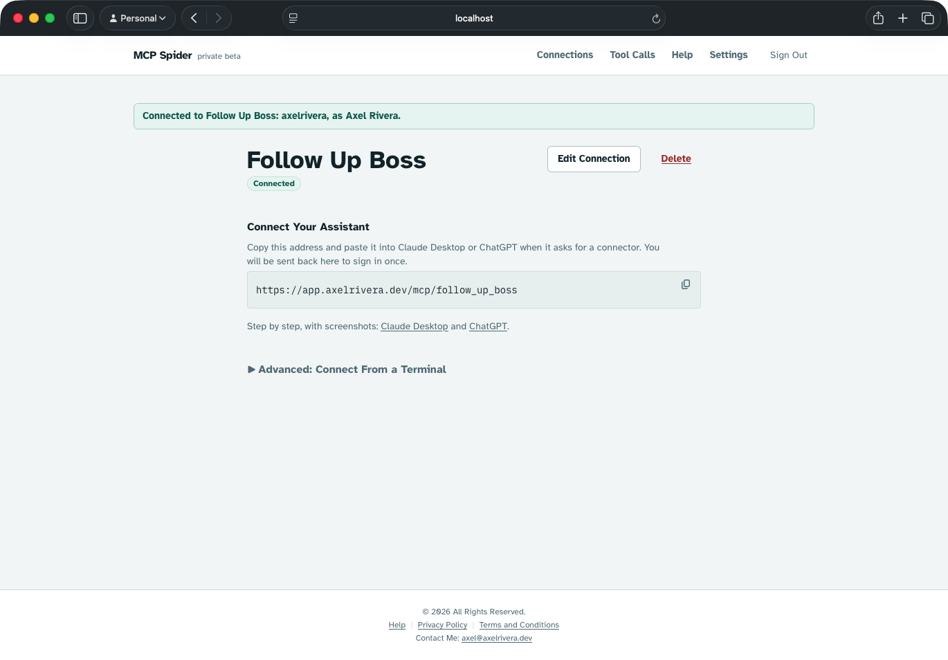This screenshot has width=948, height=660.
Task: Open Settings from the navigation
Action: (x=729, y=55)
